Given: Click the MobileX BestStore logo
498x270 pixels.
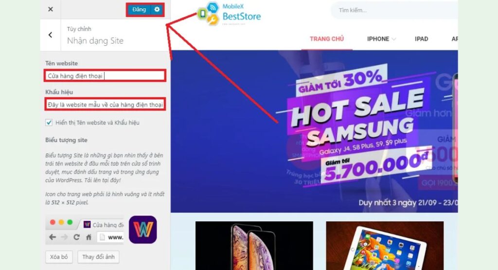Looking at the screenshot, I should point(229,13).
